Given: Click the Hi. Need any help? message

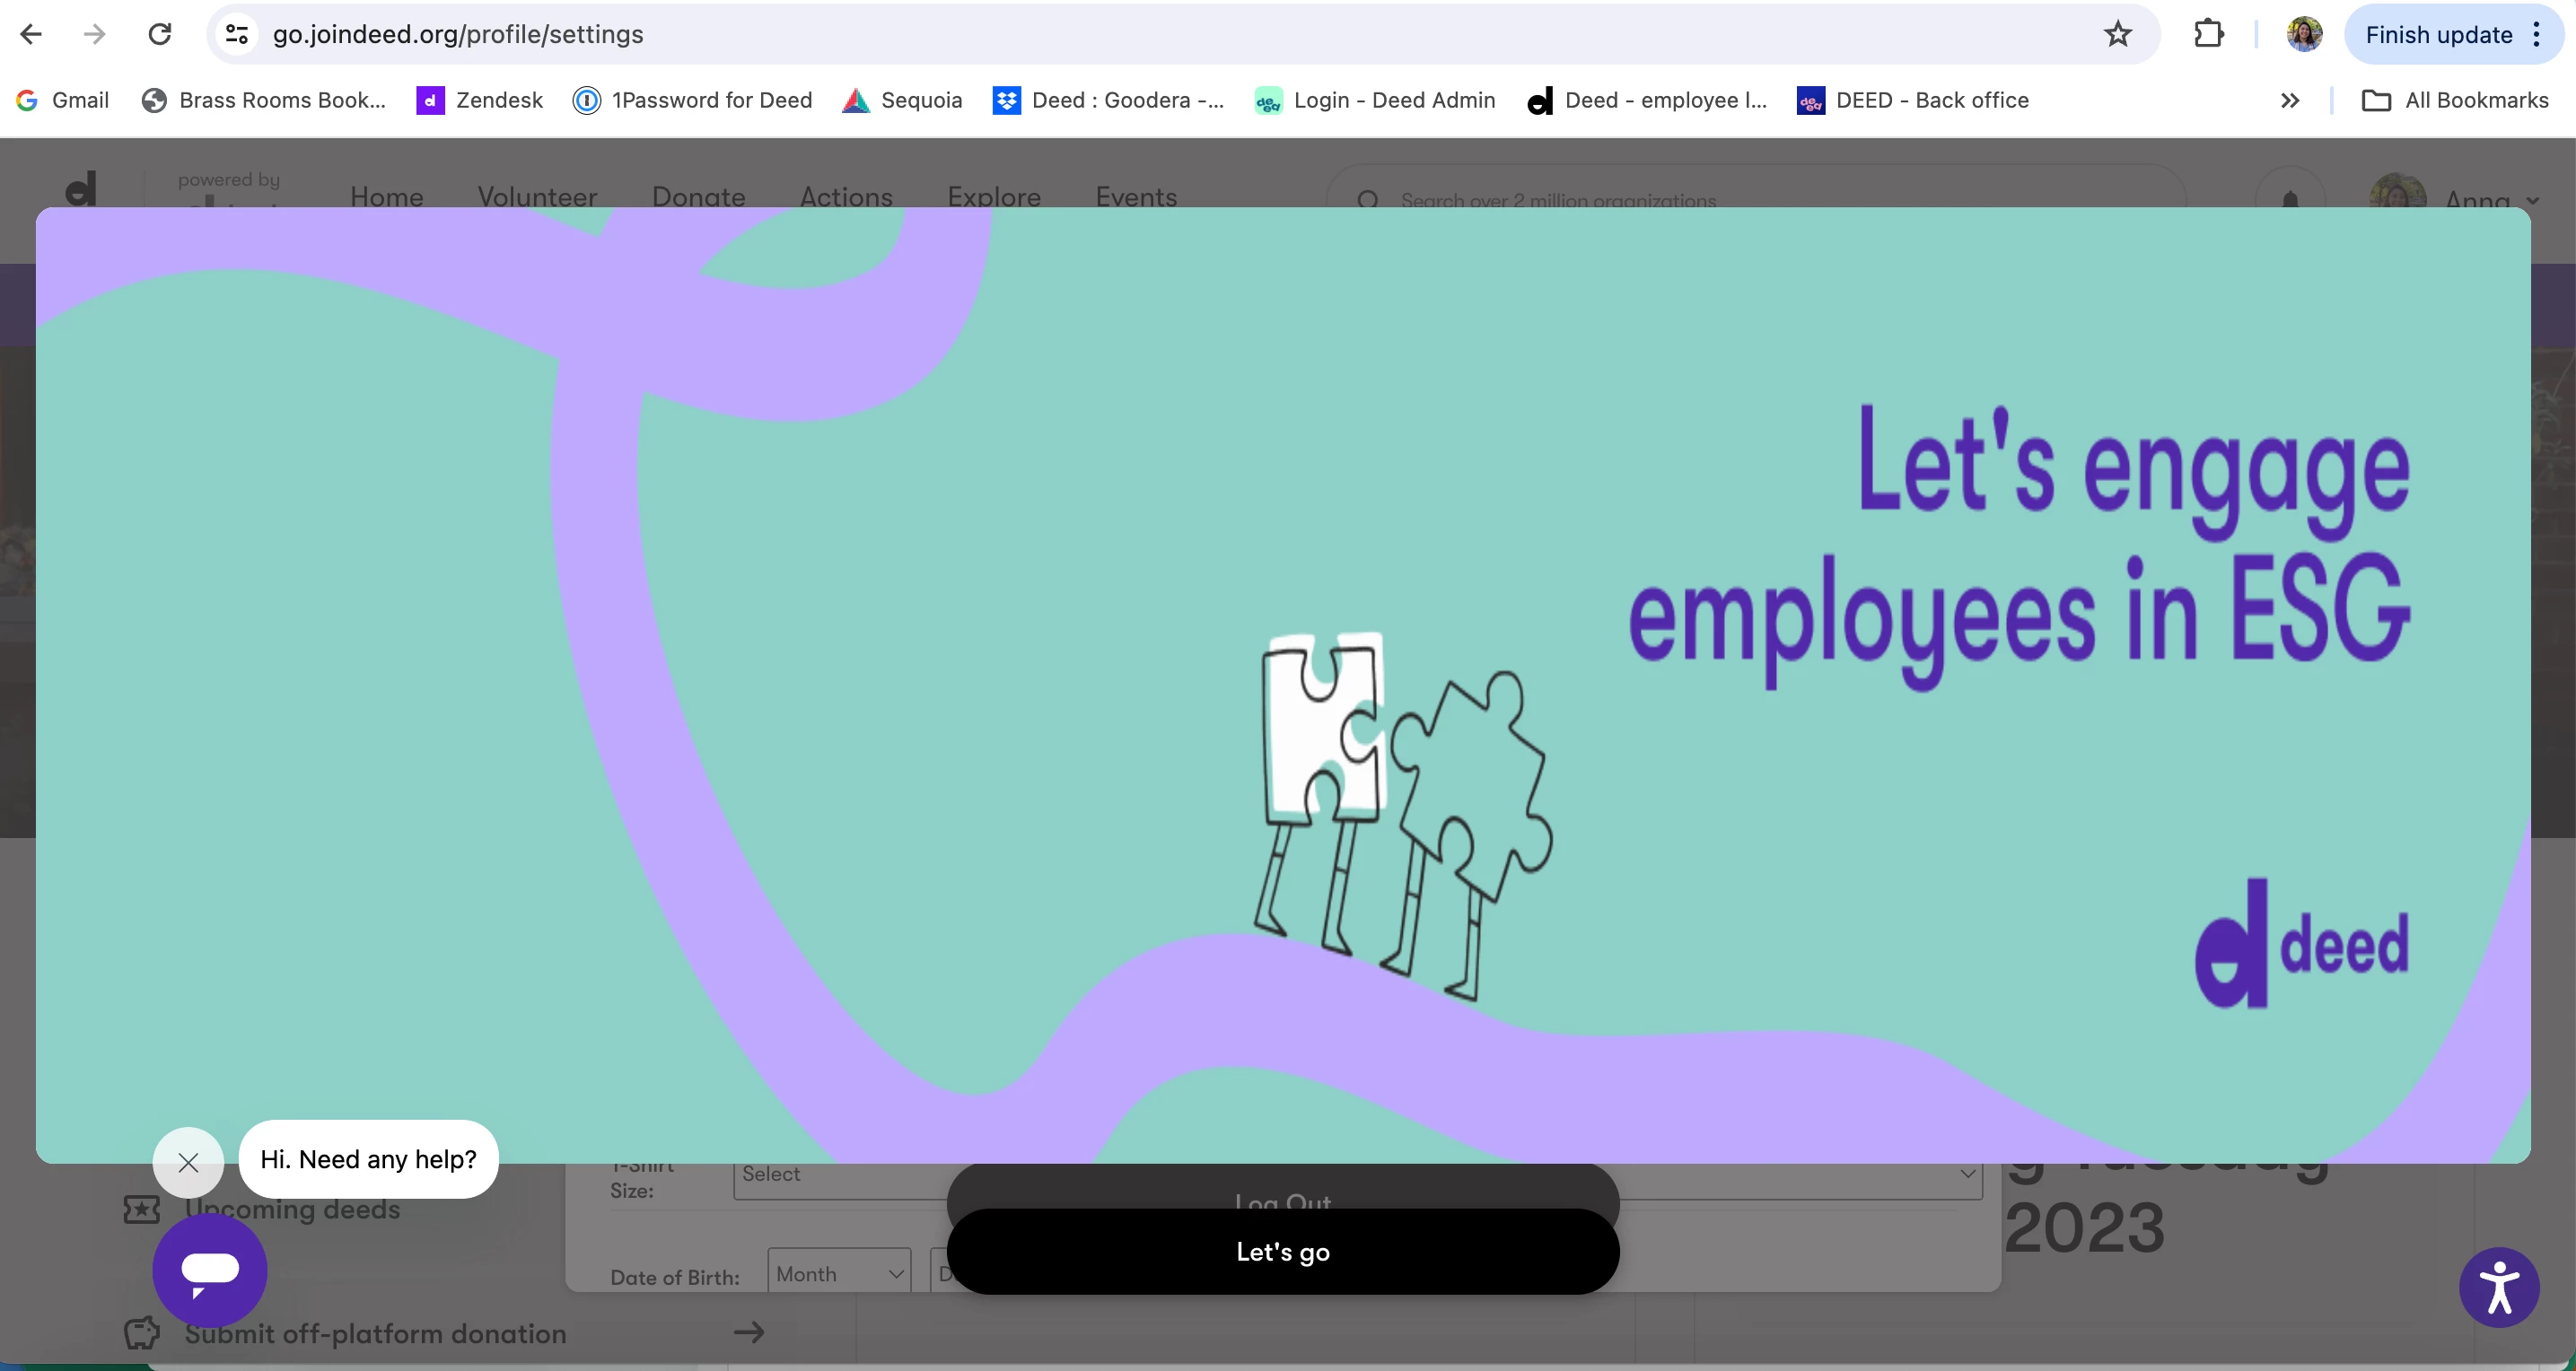Looking at the screenshot, I should [368, 1159].
